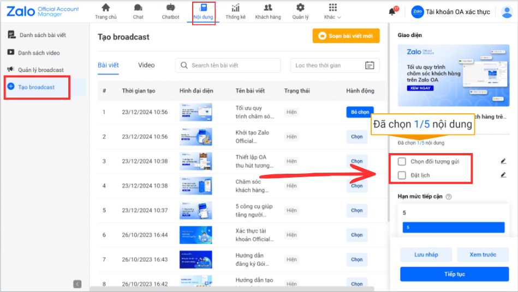Edit Chọn đối tượng gửi with pencil icon
518x292 pixels.
503,161
